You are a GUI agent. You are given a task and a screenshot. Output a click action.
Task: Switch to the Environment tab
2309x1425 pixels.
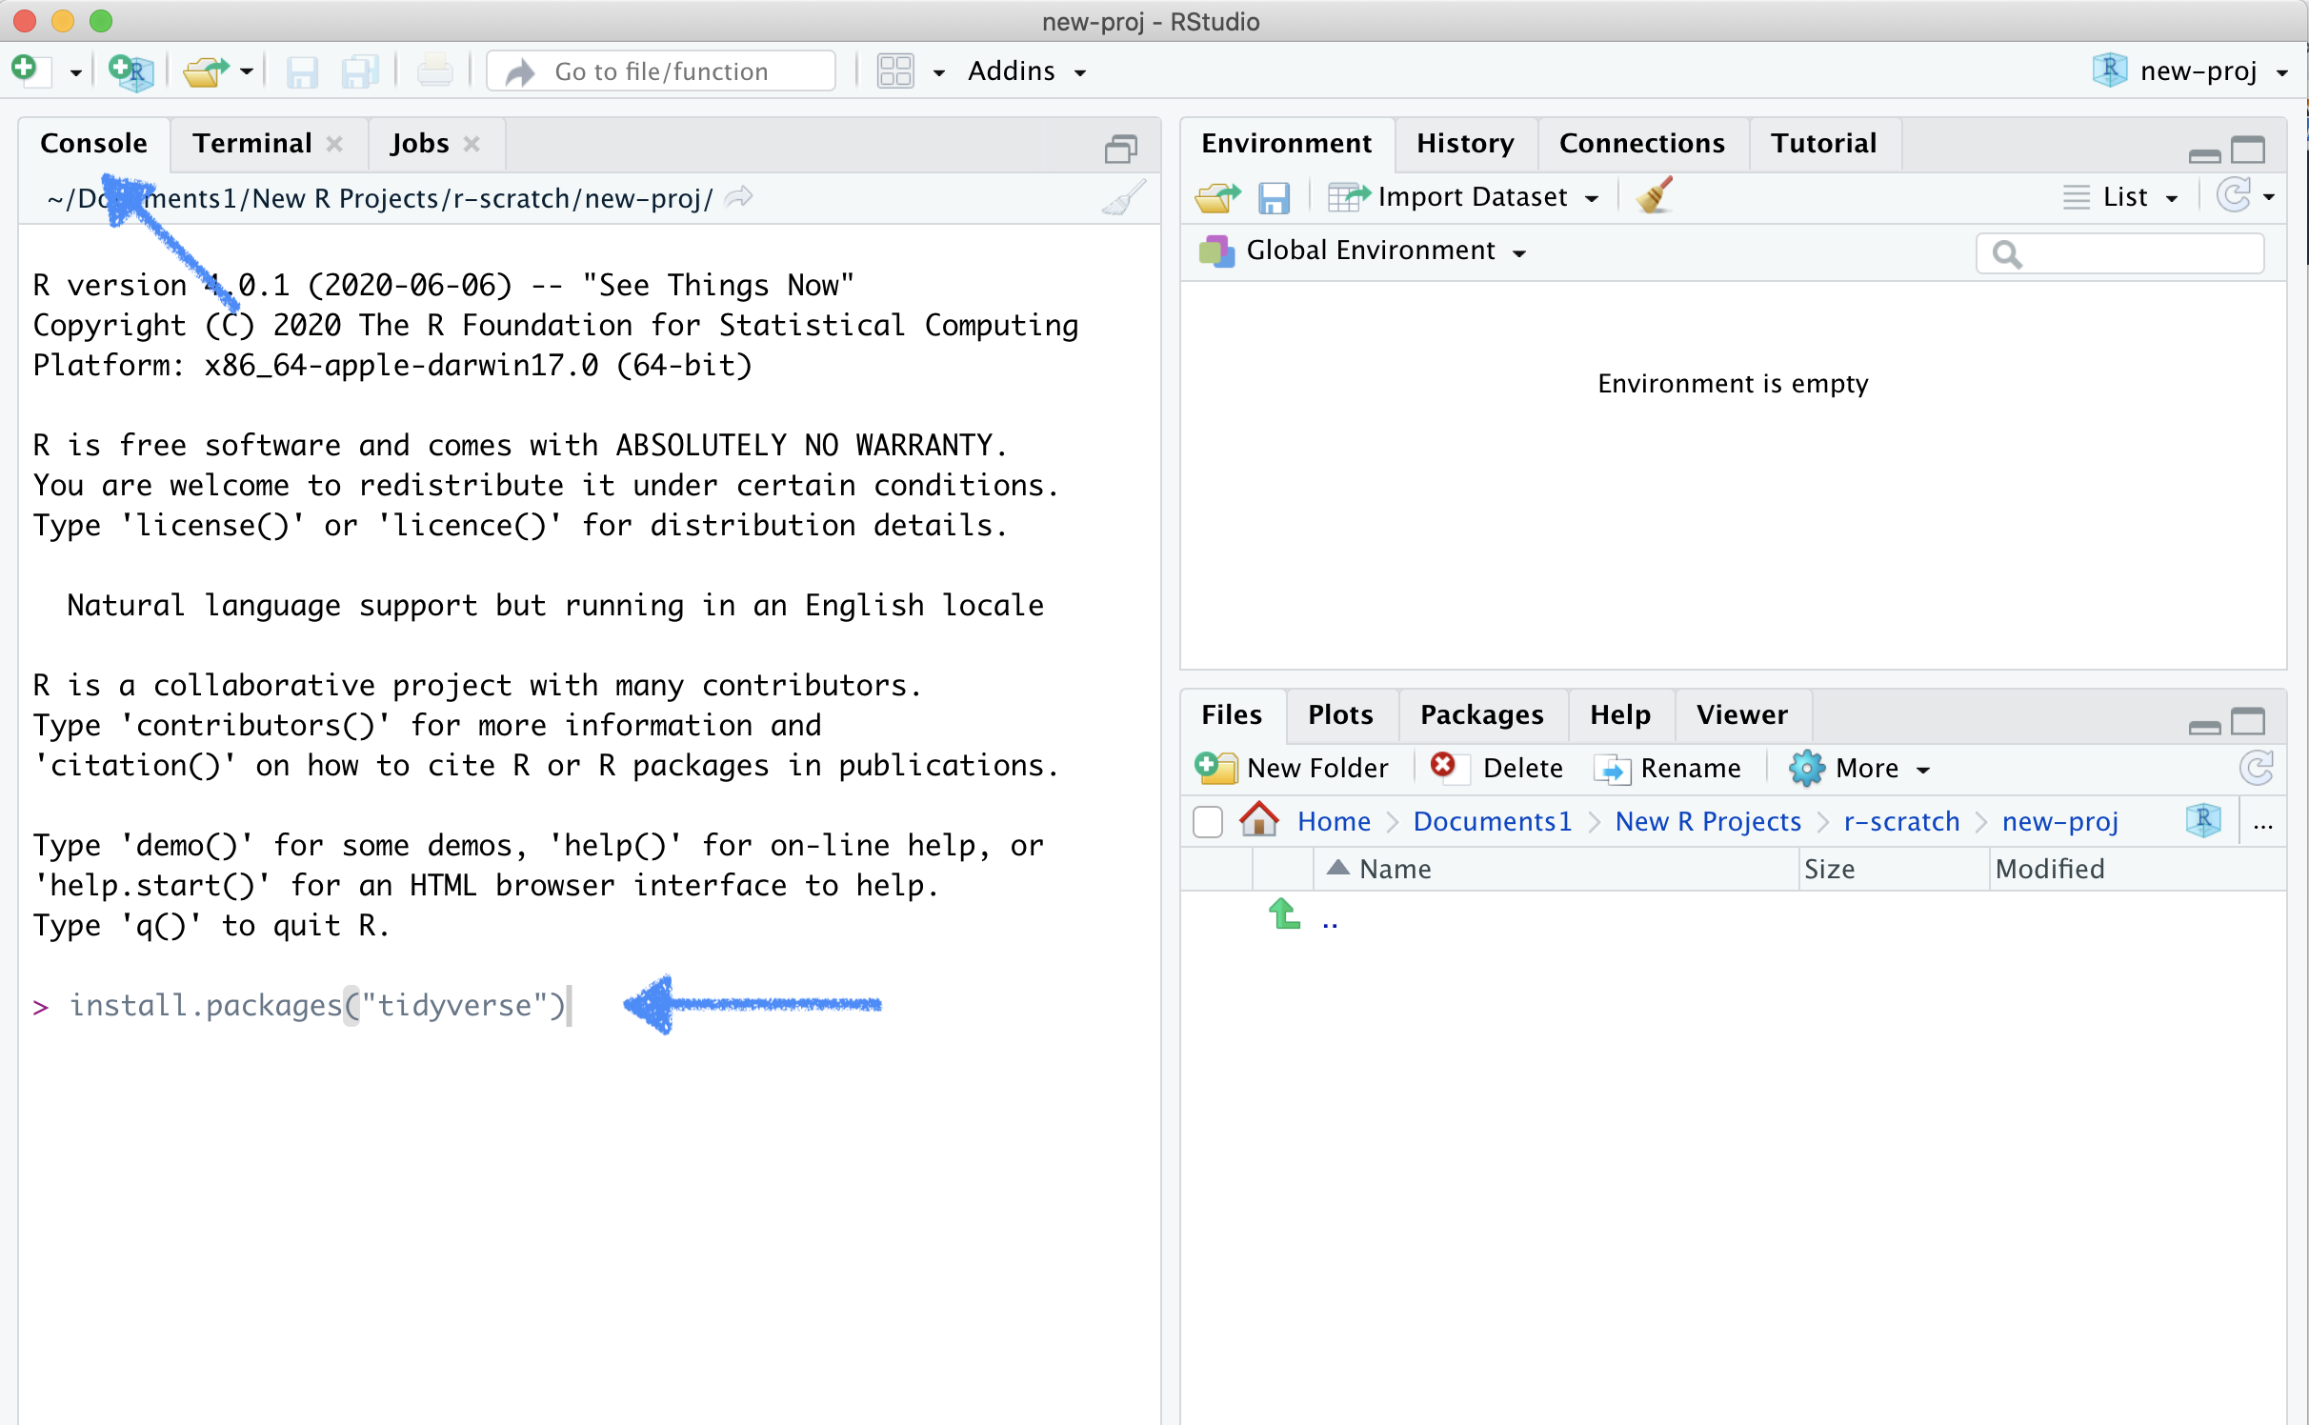point(1286,144)
